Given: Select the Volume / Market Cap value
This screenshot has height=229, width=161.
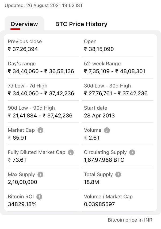Looking at the screenshot, I should 99,204.
